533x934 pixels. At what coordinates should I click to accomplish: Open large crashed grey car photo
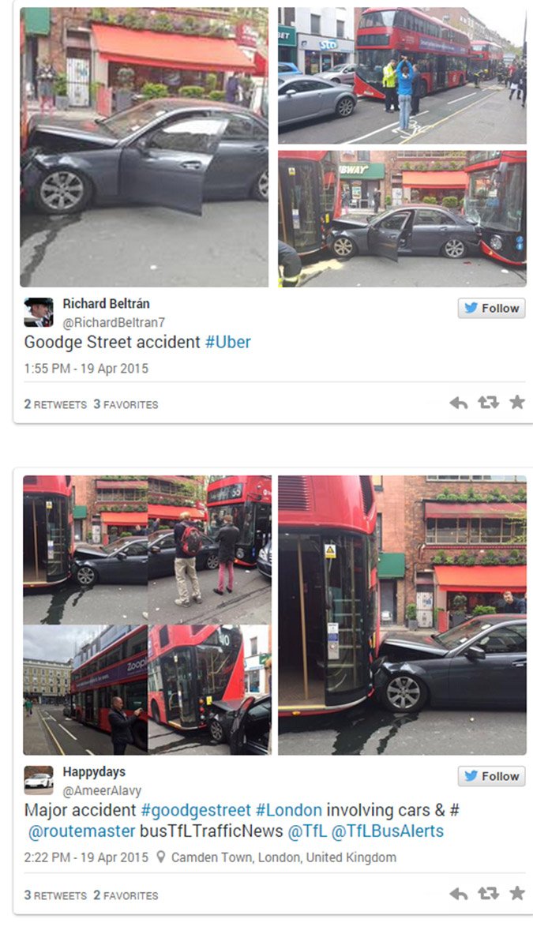click(x=145, y=147)
